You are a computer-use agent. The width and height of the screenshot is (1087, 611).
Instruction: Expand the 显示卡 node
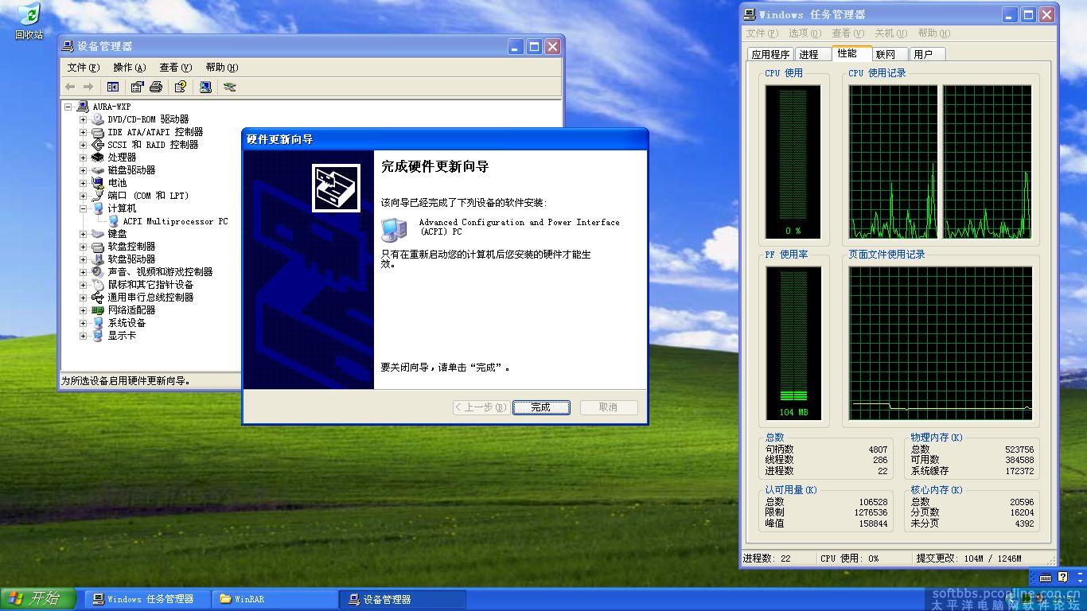(83, 336)
